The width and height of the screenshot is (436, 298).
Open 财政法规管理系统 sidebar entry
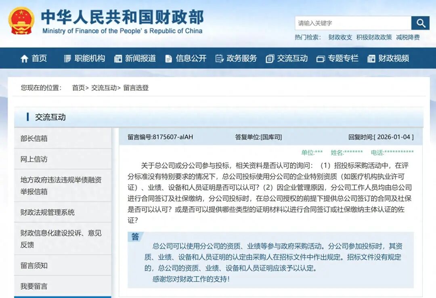(48, 212)
